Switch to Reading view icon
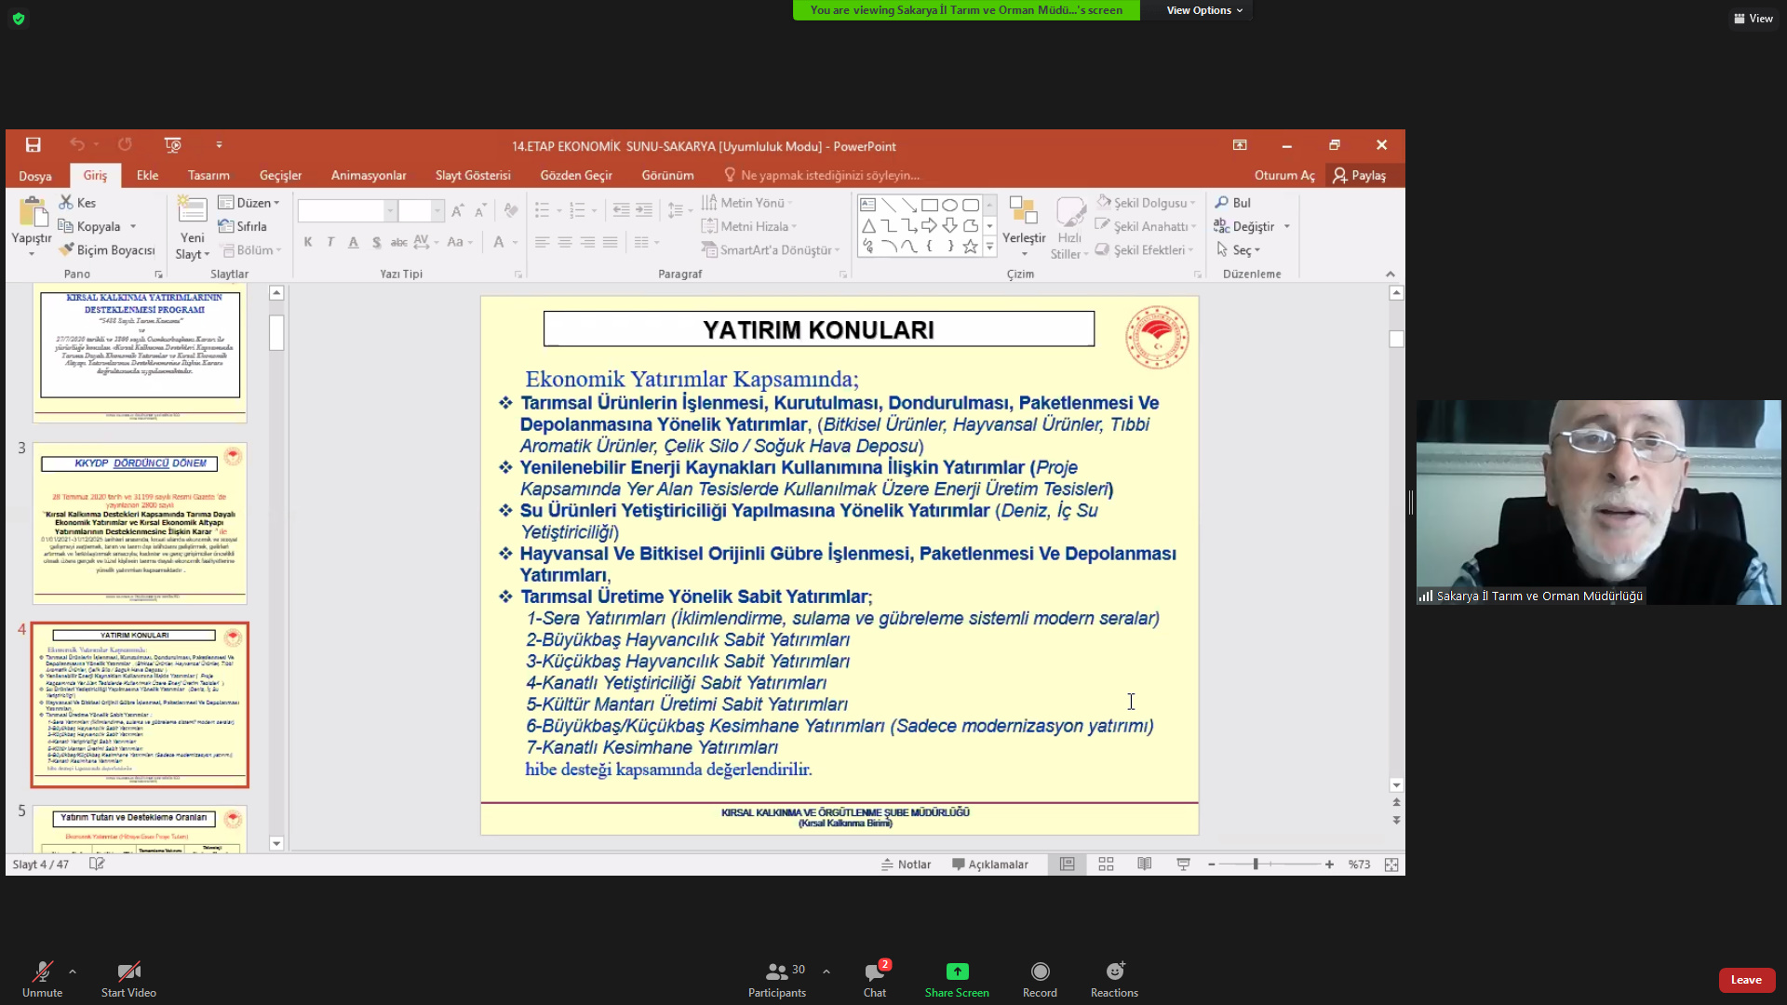Viewport: 1787px width, 1005px height. click(x=1144, y=864)
